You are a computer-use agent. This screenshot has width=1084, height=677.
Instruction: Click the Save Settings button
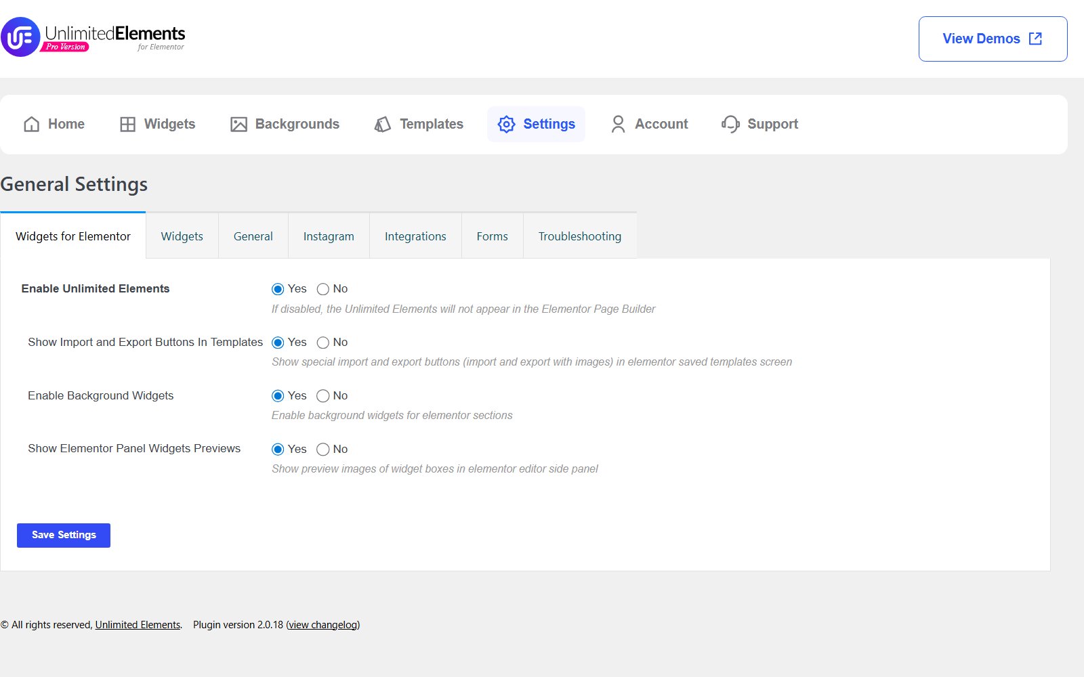pos(64,535)
